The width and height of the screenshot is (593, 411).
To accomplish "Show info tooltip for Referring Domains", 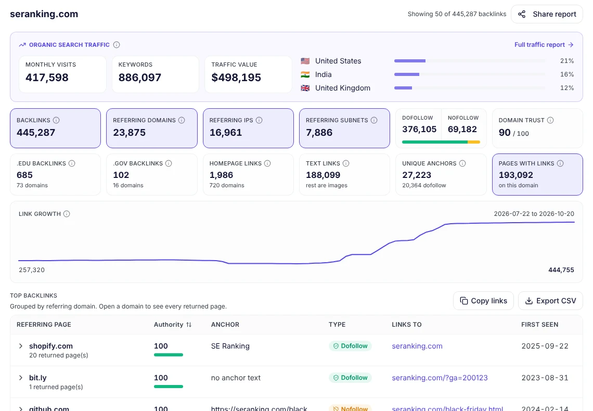I will [x=182, y=120].
